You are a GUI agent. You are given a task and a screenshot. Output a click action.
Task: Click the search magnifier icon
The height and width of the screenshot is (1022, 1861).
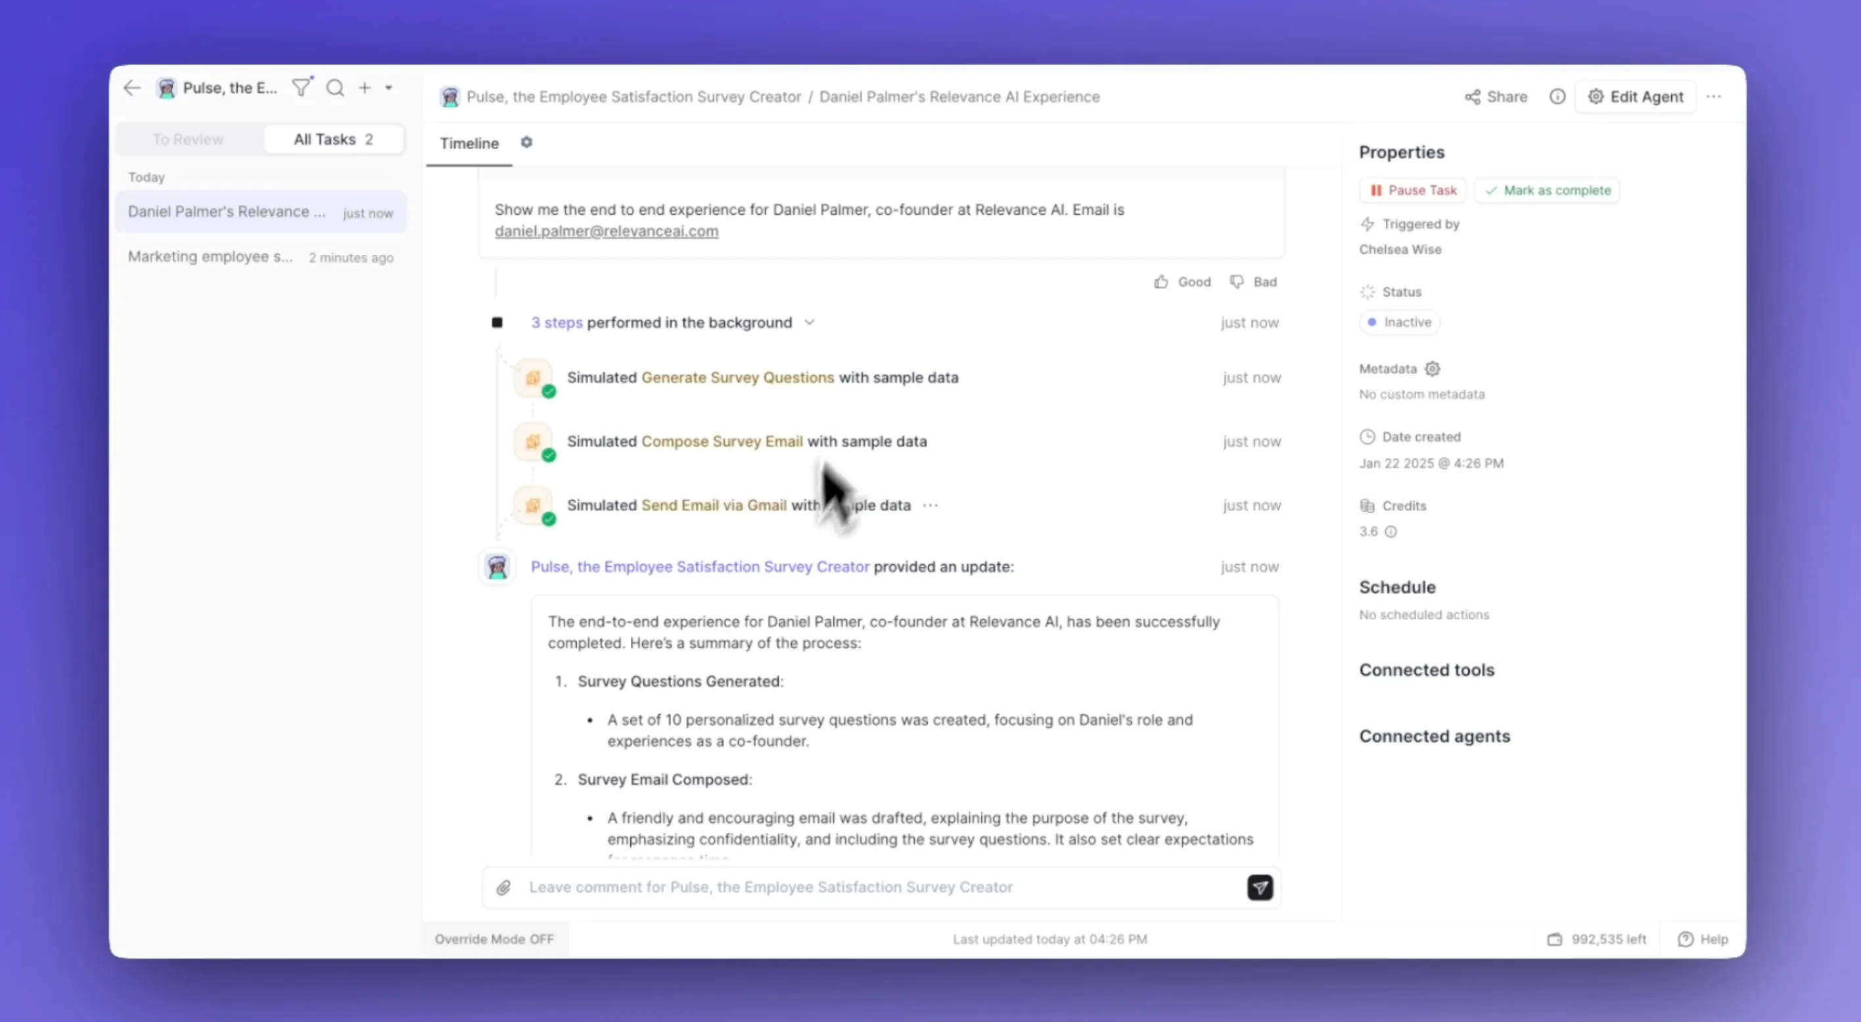(x=335, y=88)
